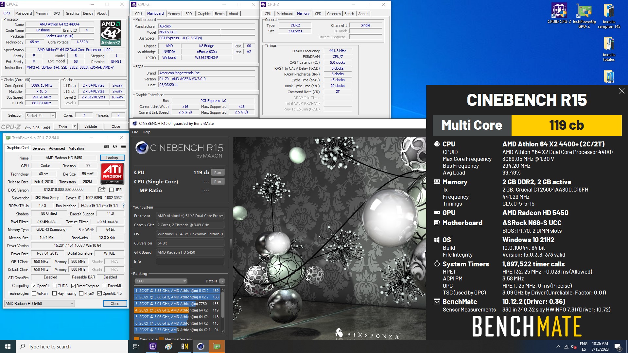This screenshot has height=353, width=628.
Task: Switch to CPU-Z from the taskbar icon
Action: click(153, 346)
